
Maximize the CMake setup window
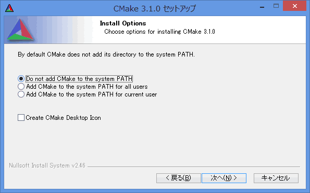click(x=276, y=6)
